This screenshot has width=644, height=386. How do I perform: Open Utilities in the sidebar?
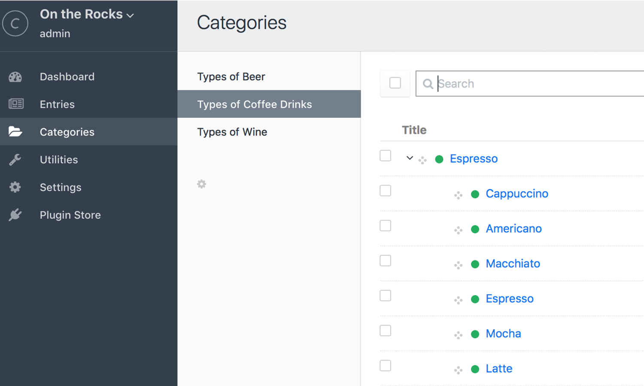click(x=88, y=159)
